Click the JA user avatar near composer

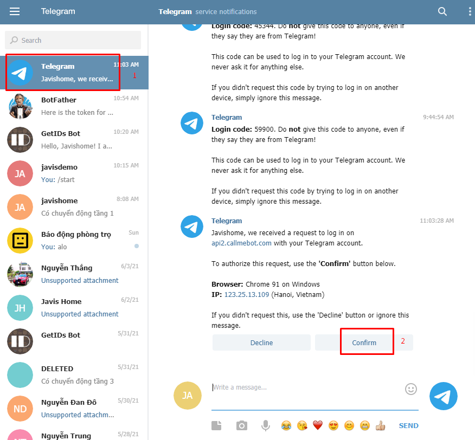(187, 396)
